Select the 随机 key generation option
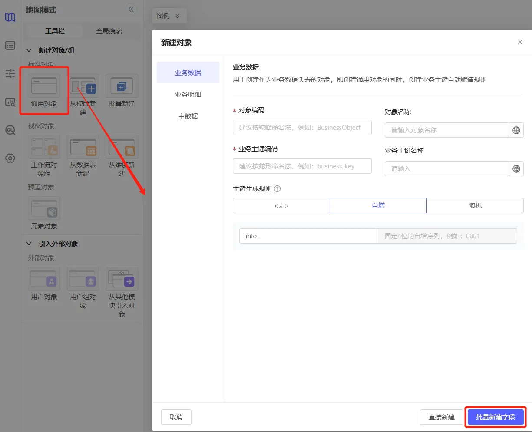 click(475, 206)
